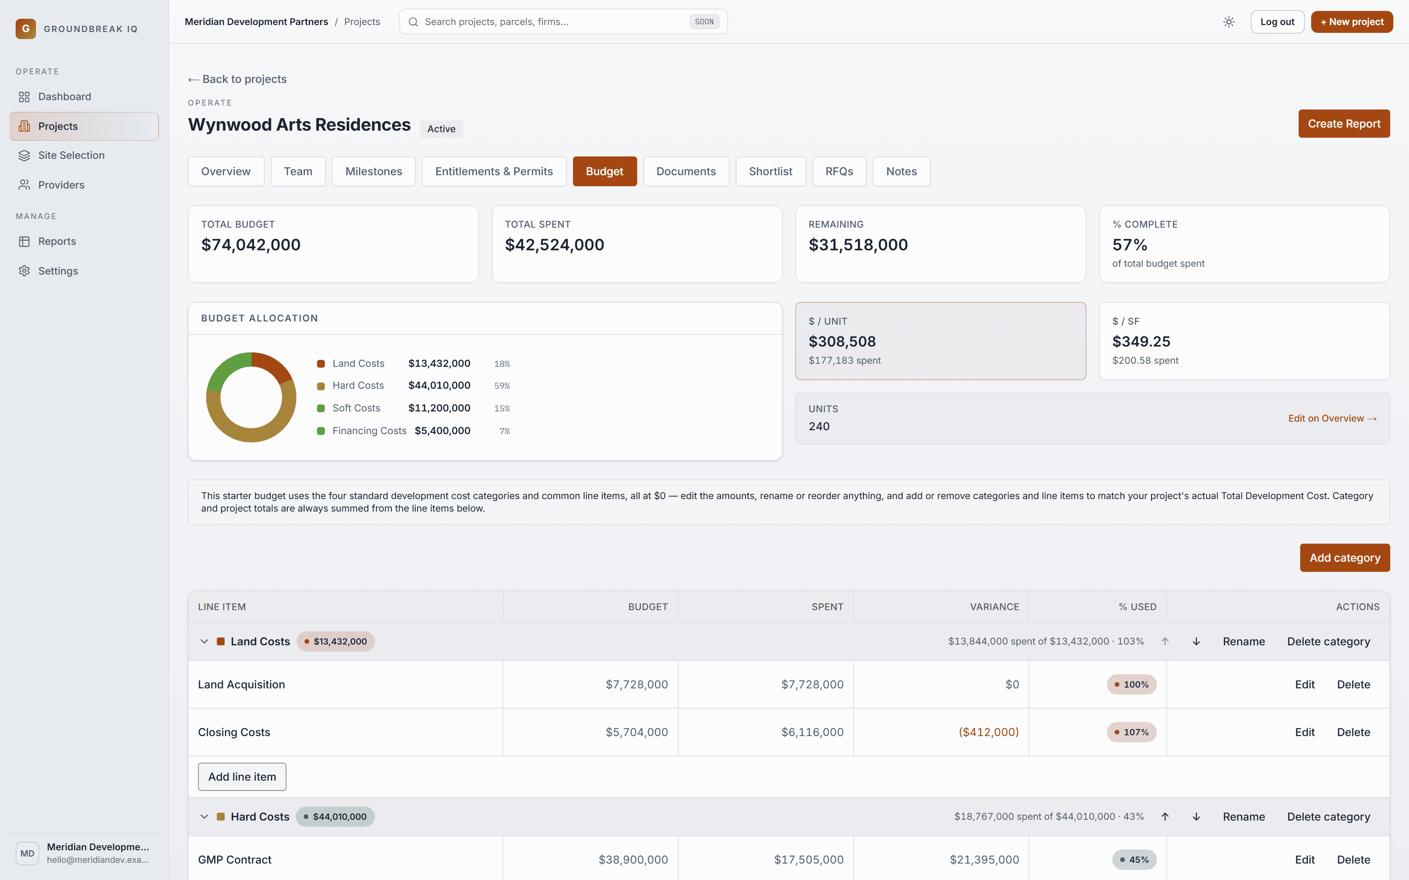Click the $13,432,000 Land Costs total pill

tap(335, 641)
